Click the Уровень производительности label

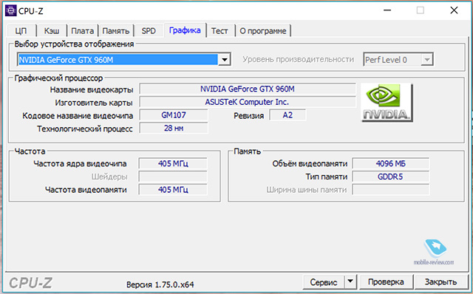(298, 59)
